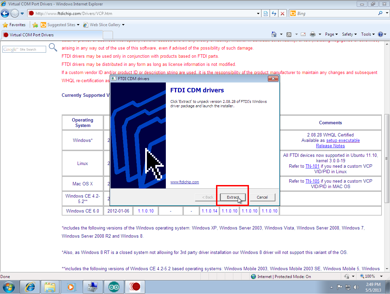Click the Google site search magnifier icon
Viewport: 390px width, 294px height.
pos(53,48)
